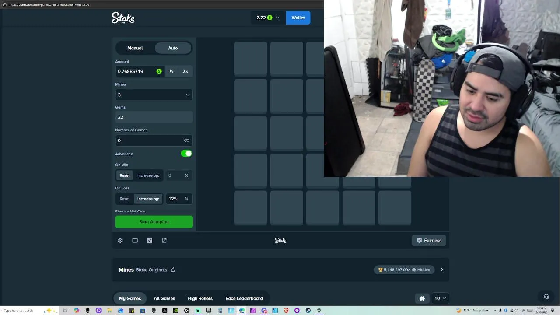Select Increase by under On Win
The image size is (560, 315).
(x=148, y=175)
